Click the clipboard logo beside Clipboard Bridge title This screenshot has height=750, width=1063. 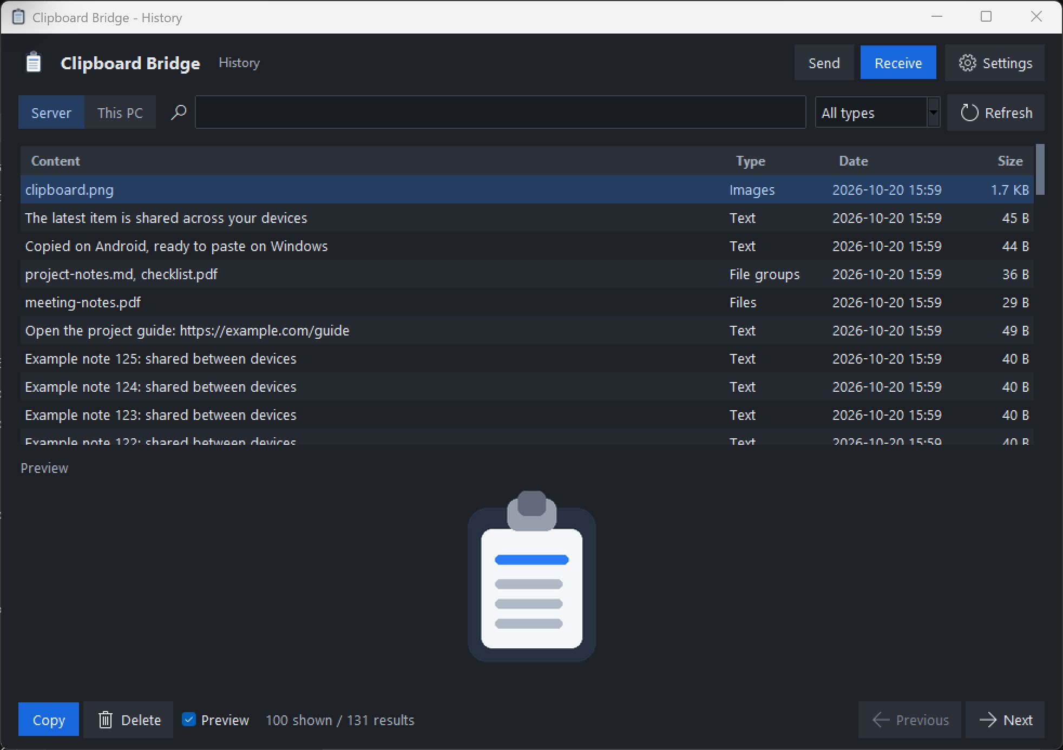[x=34, y=62]
